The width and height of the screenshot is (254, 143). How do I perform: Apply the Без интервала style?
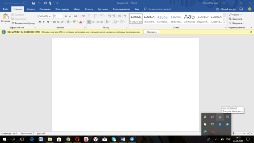coord(149,19)
